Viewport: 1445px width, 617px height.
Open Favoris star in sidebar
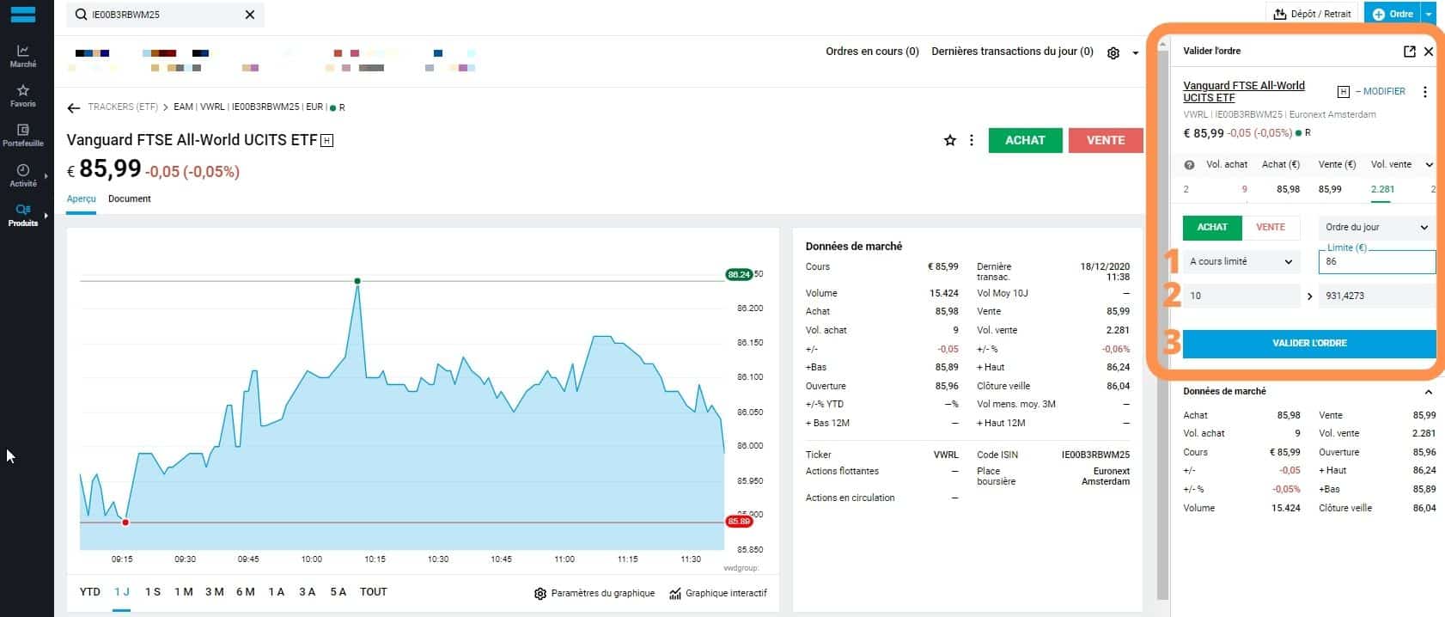tap(23, 95)
